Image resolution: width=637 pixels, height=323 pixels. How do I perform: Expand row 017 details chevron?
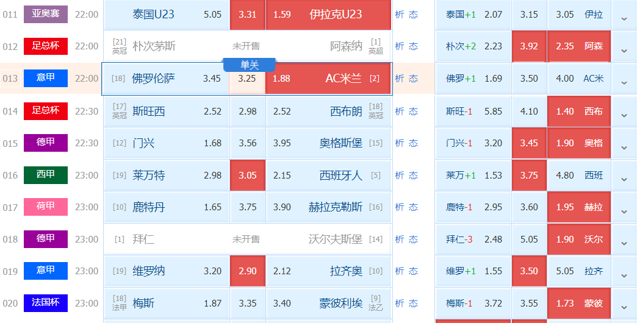coord(624,212)
